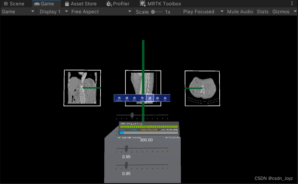Click the 300.00 slider value label

click(146, 140)
